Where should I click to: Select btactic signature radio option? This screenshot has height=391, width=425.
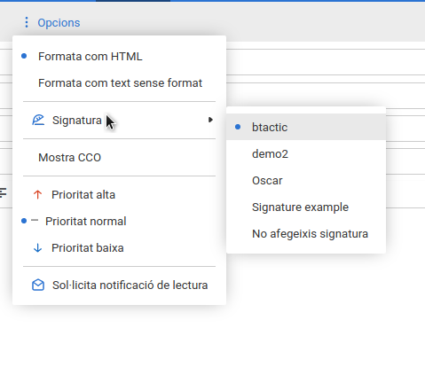[x=306, y=127]
